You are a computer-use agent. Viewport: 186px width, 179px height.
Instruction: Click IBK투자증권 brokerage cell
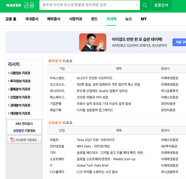coord(169,146)
